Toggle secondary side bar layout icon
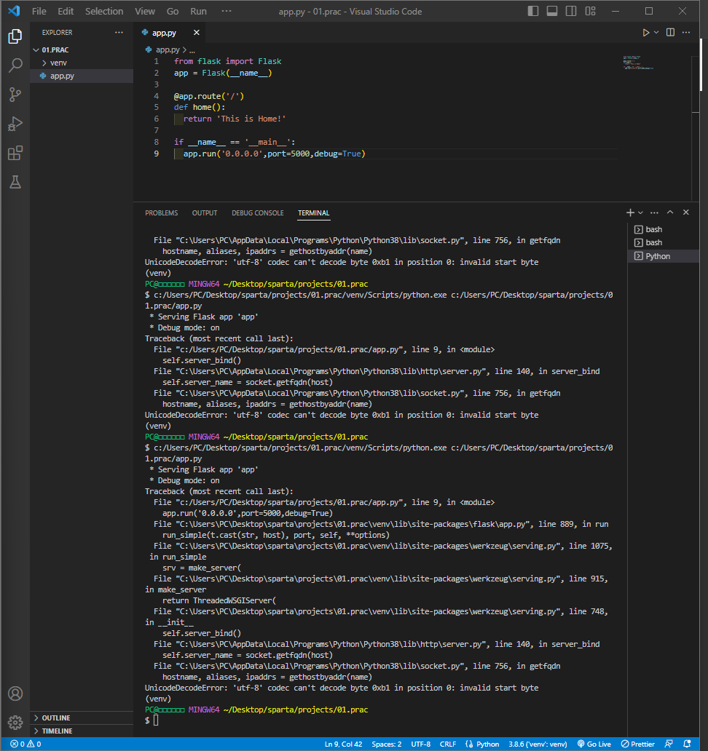Screen dimensions: 708x751 (571, 11)
